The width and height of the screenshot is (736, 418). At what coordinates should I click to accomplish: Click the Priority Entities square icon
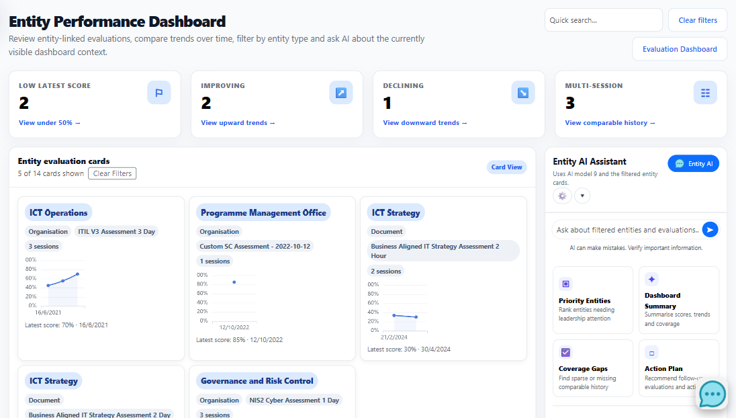(565, 284)
